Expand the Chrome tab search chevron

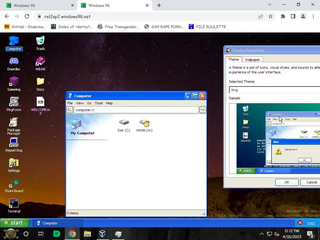270,4
